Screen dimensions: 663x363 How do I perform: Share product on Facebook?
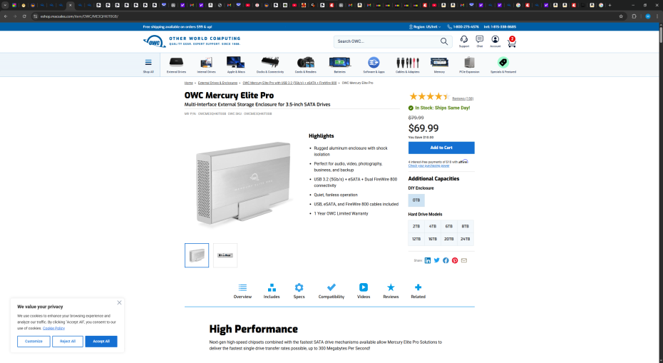tap(446, 260)
